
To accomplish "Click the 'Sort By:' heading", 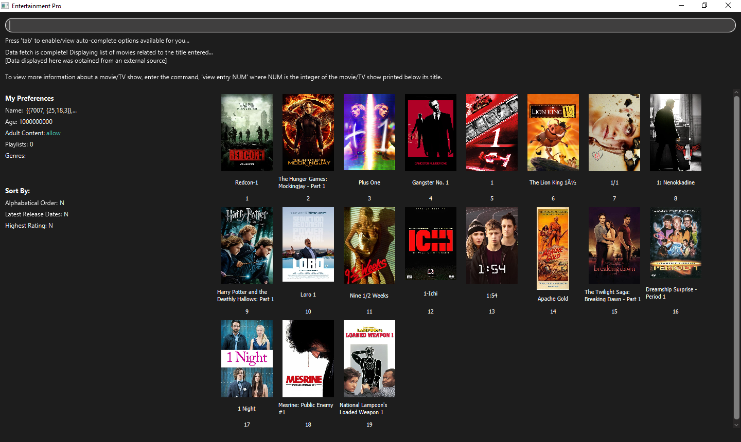I will click(x=17, y=191).
